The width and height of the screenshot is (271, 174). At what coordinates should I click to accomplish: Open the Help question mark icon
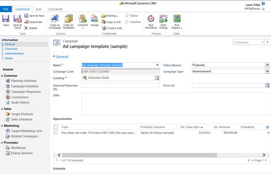(263, 3)
